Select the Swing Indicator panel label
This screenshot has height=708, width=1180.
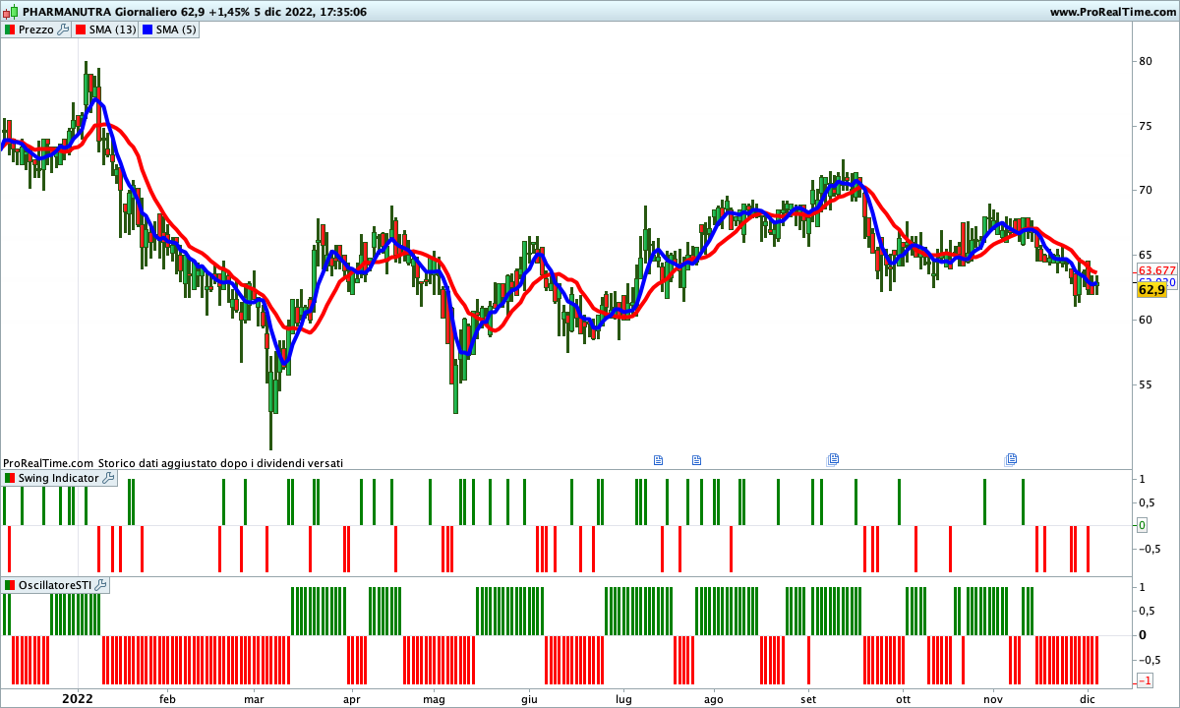(59, 478)
